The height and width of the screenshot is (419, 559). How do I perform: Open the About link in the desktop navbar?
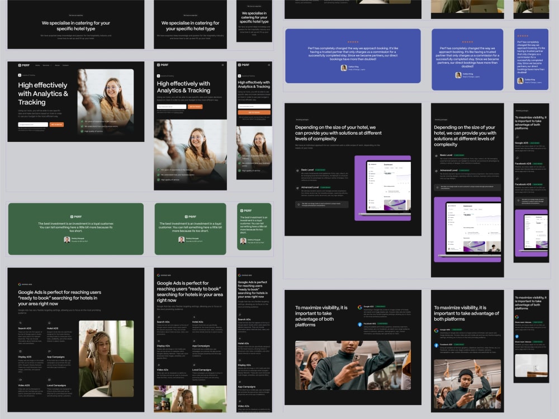click(57, 65)
